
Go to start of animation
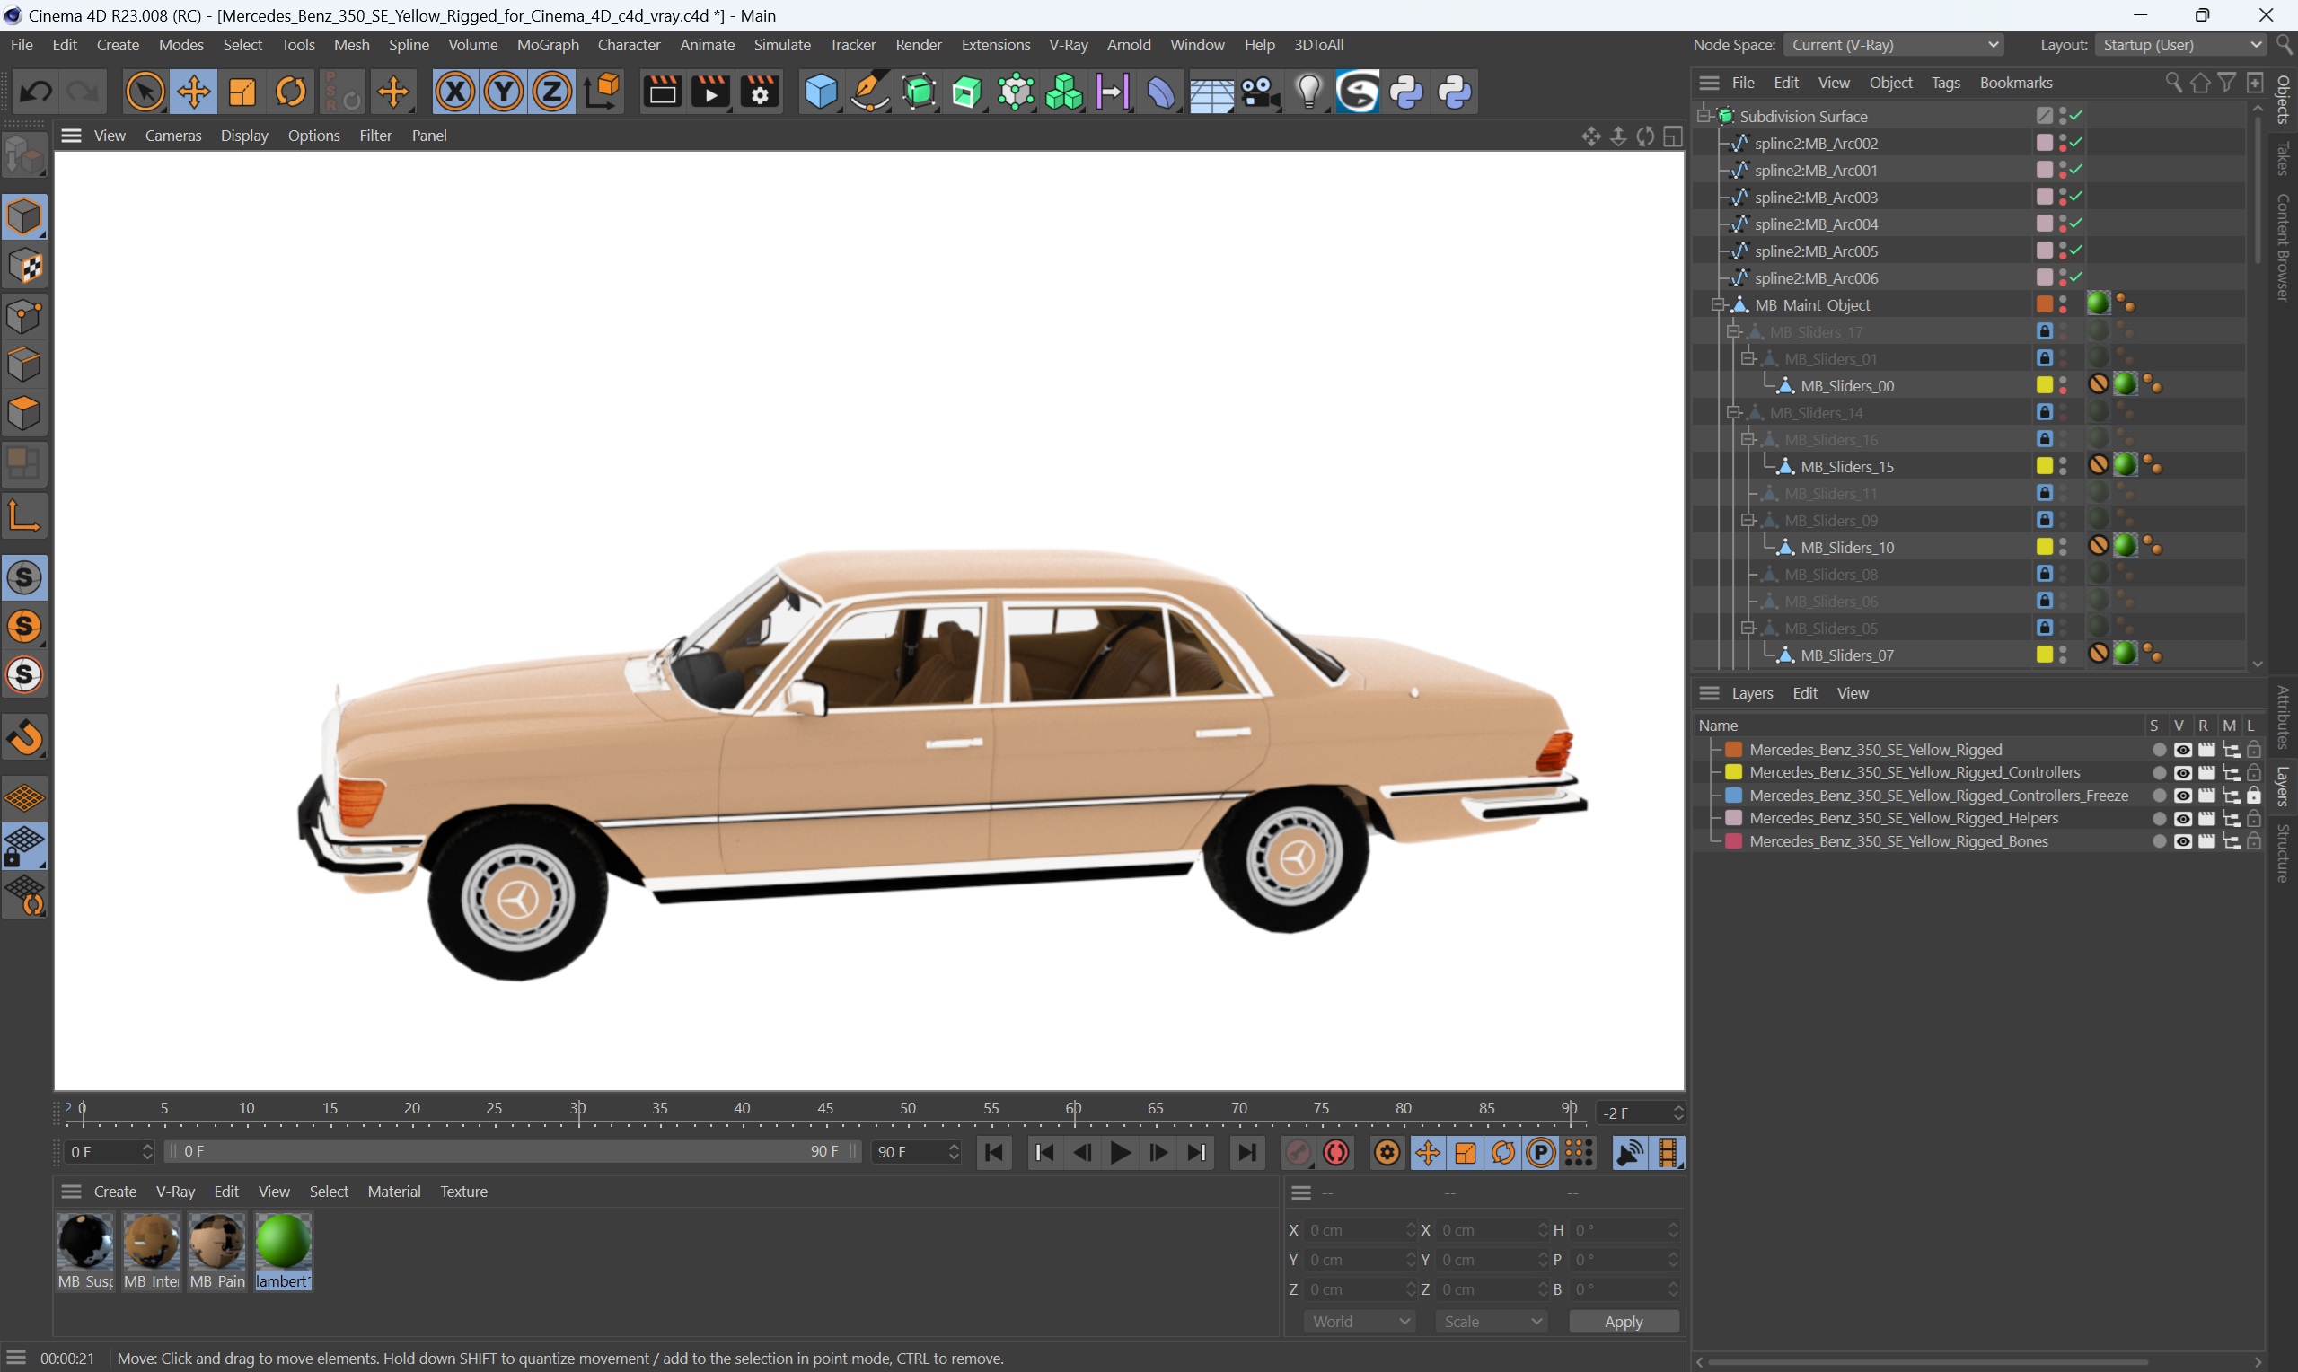995,1153
